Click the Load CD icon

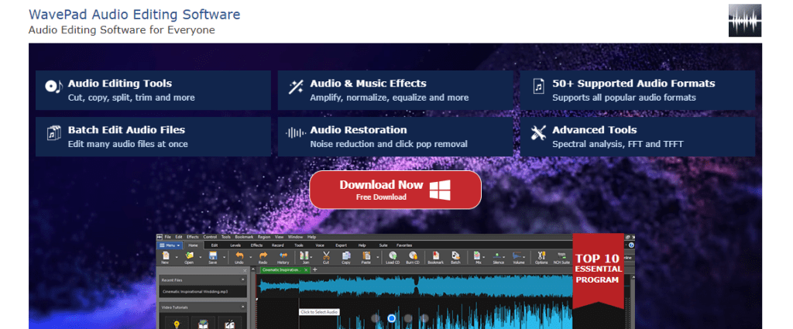coord(393,255)
